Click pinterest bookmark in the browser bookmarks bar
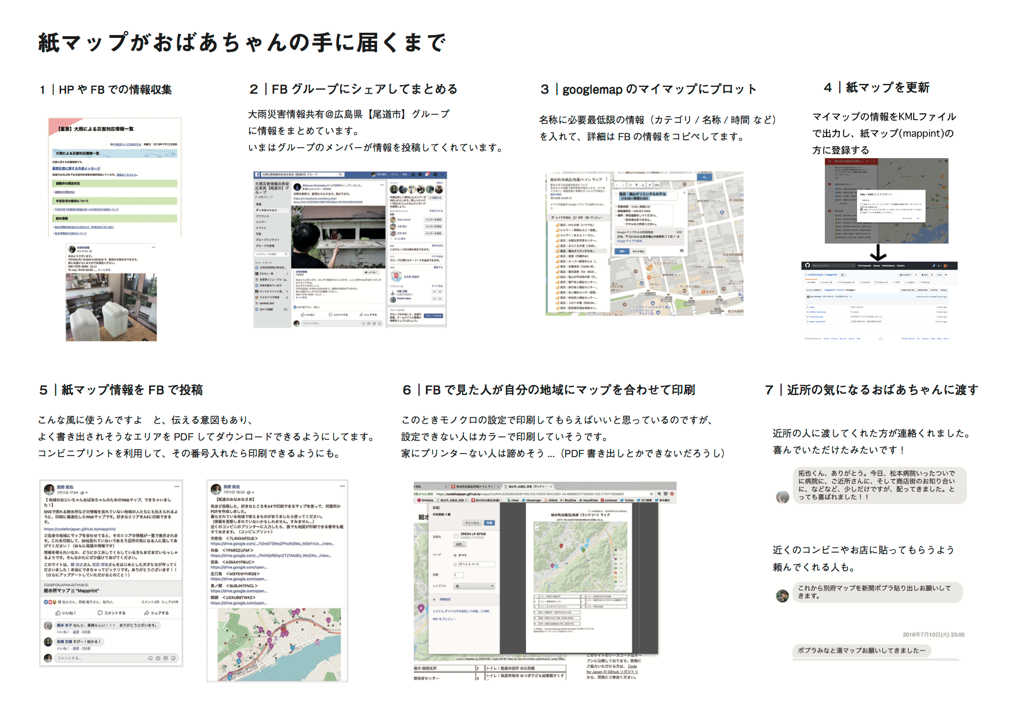This screenshot has width=1009, height=713. click(x=609, y=500)
